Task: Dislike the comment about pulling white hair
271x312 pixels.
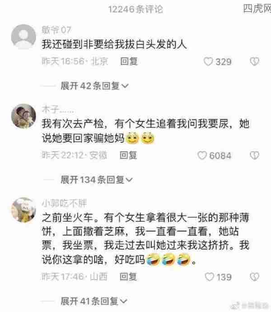Action: click(254, 61)
